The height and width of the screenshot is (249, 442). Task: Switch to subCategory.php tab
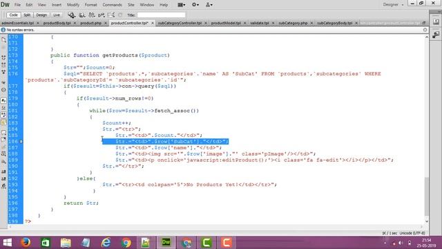pyautogui.click(x=293, y=23)
